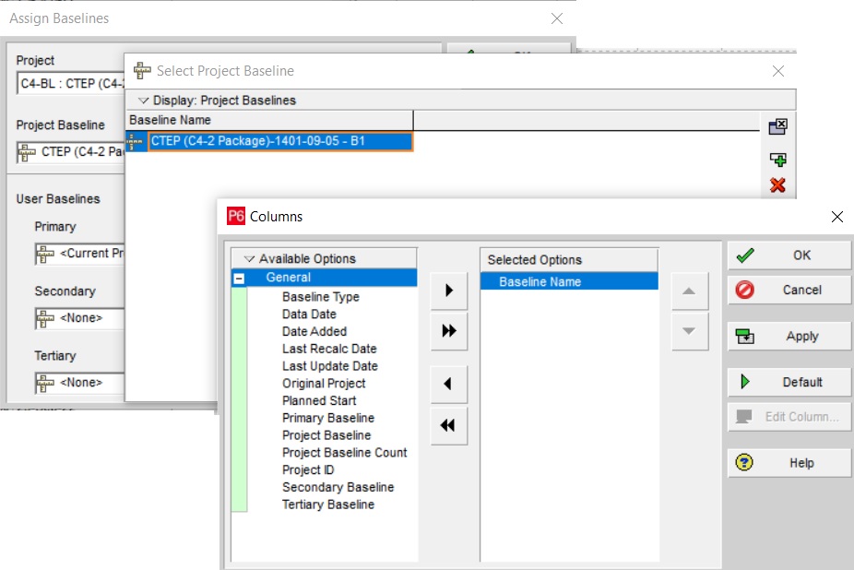Click the red X delete icon

click(777, 185)
